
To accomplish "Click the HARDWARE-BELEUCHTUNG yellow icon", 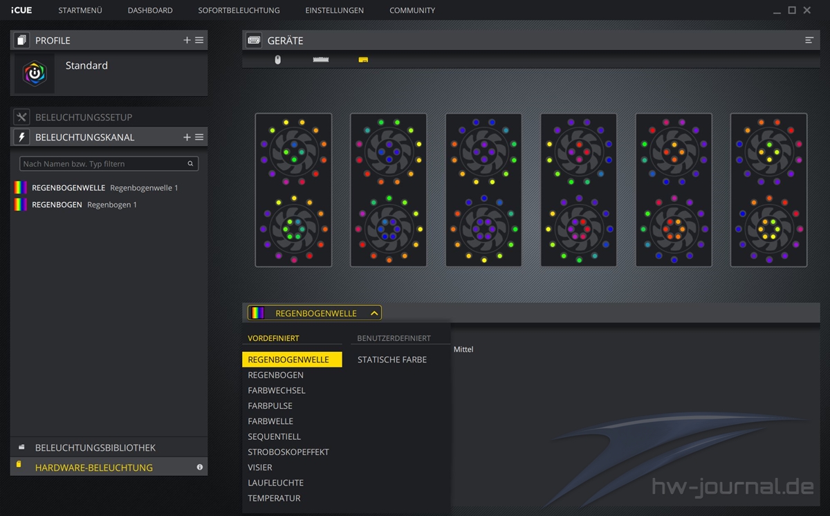I will click(19, 465).
